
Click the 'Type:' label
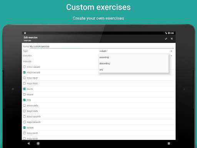click(x=25, y=51)
